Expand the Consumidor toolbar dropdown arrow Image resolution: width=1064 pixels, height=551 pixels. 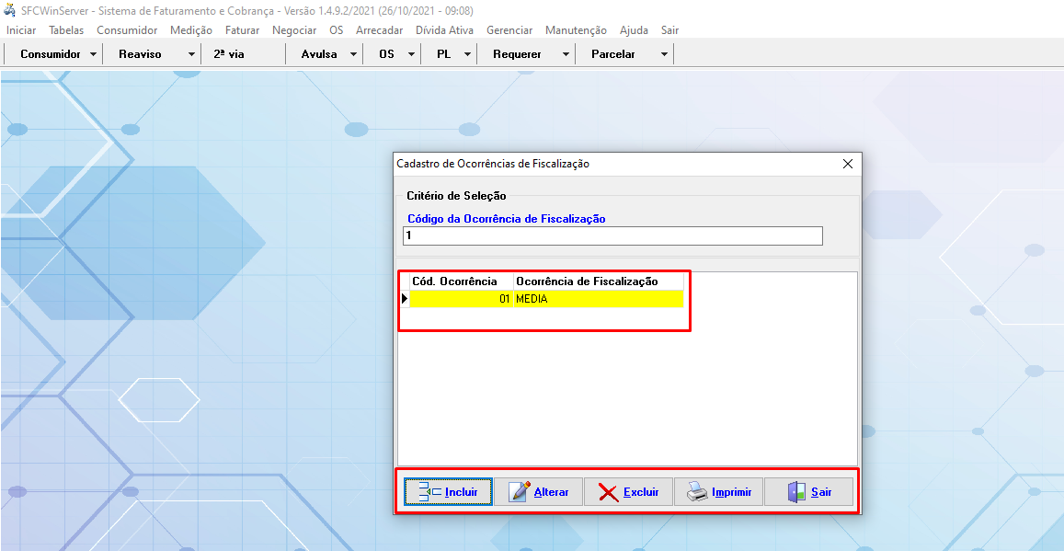pyautogui.click(x=95, y=53)
